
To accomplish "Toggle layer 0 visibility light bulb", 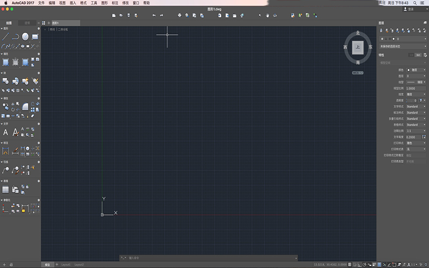I will (382, 39).
